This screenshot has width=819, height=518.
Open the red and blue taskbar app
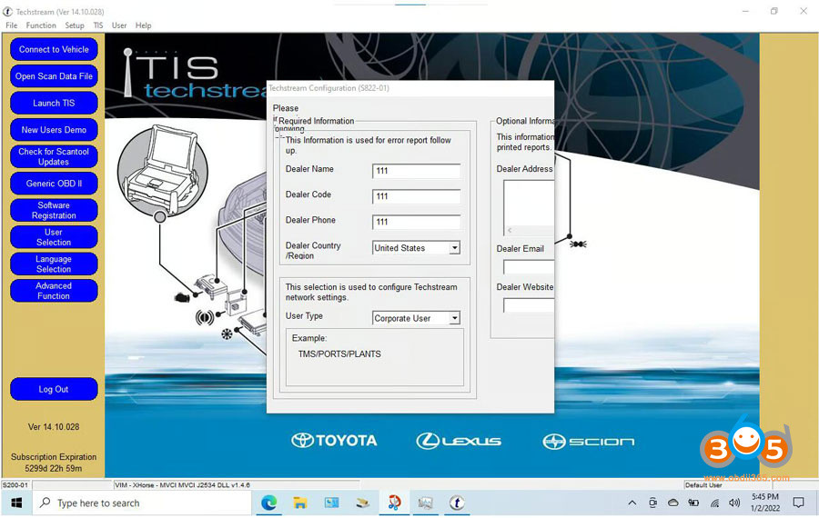[394, 503]
